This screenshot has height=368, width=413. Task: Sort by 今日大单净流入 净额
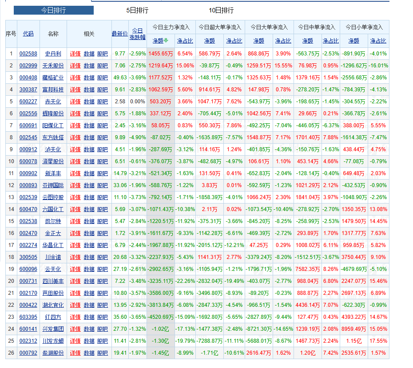(258, 41)
